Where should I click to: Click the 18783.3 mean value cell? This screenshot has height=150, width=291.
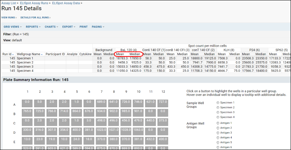point(122,58)
